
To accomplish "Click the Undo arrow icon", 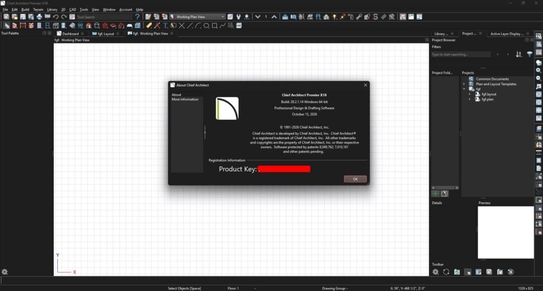I will click(x=55, y=16).
